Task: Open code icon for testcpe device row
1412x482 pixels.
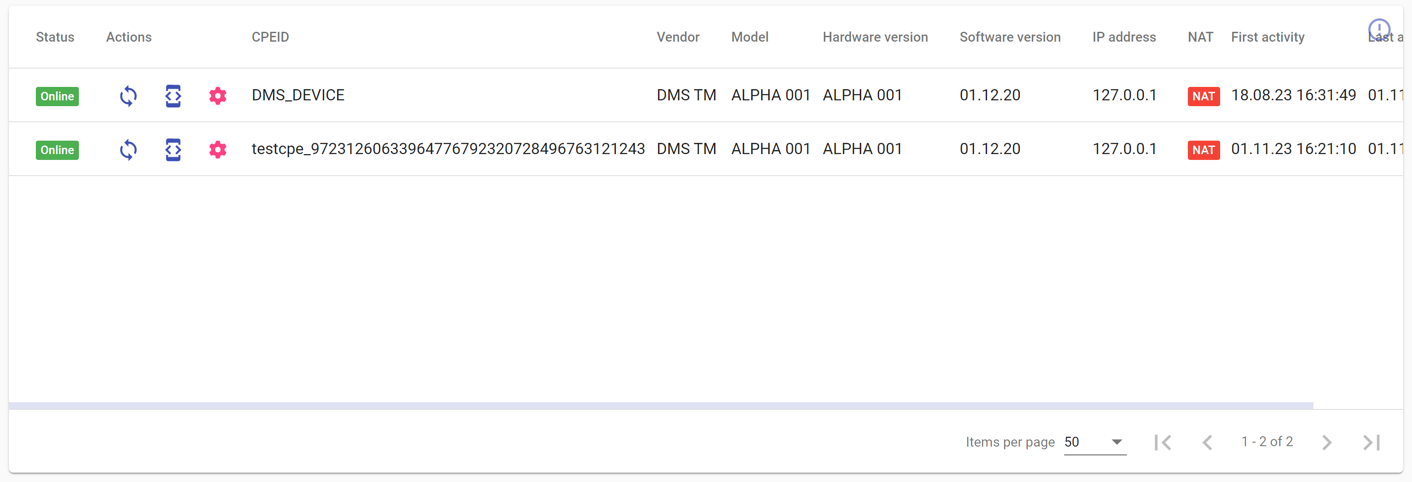Action: 173,150
